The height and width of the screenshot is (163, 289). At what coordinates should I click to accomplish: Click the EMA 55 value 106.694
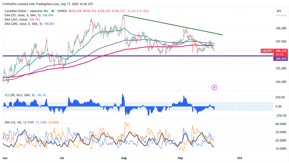48,15
